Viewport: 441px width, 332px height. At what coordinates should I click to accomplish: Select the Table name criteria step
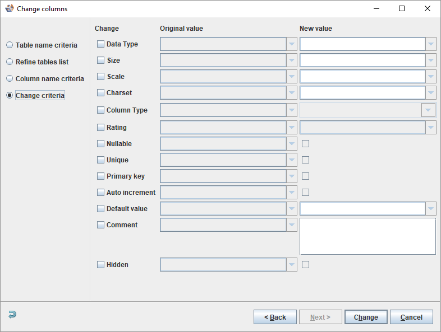click(x=10, y=45)
